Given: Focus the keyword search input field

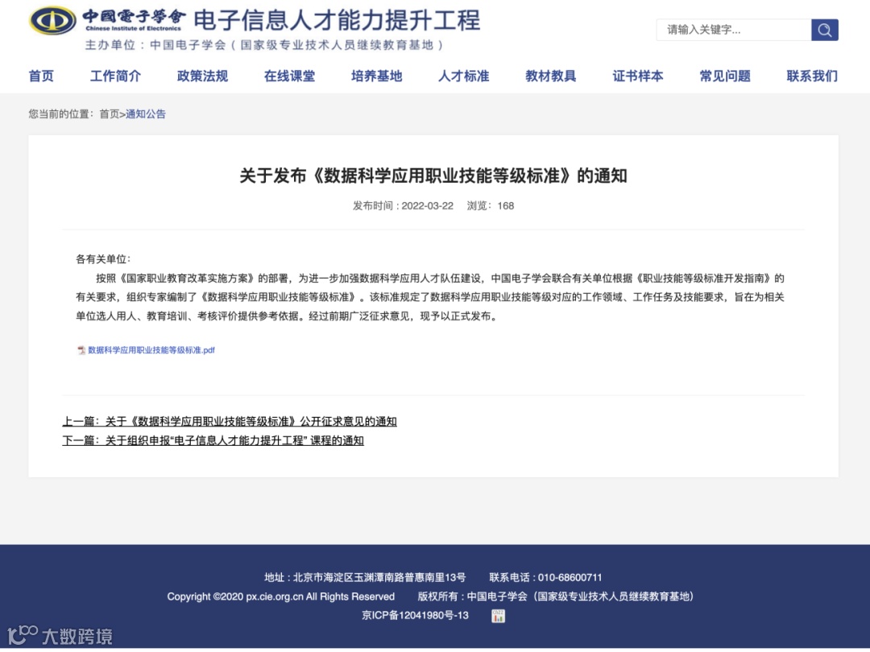Looking at the screenshot, I should click(734, 30).
